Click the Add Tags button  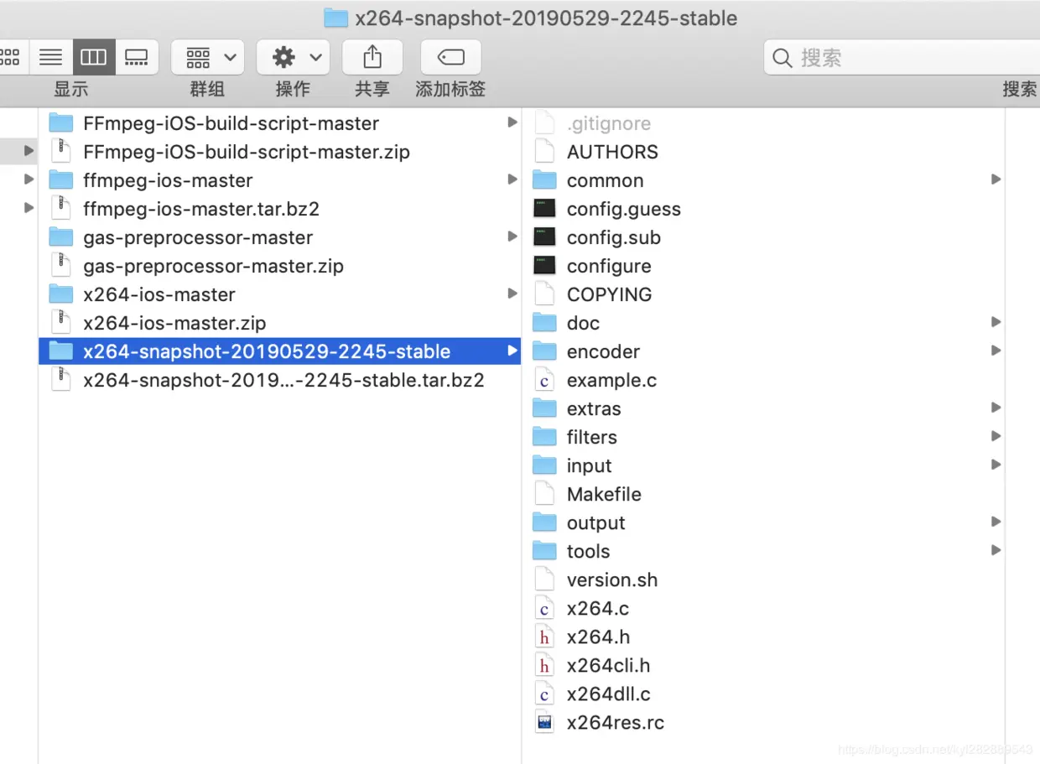coord(450,57)
